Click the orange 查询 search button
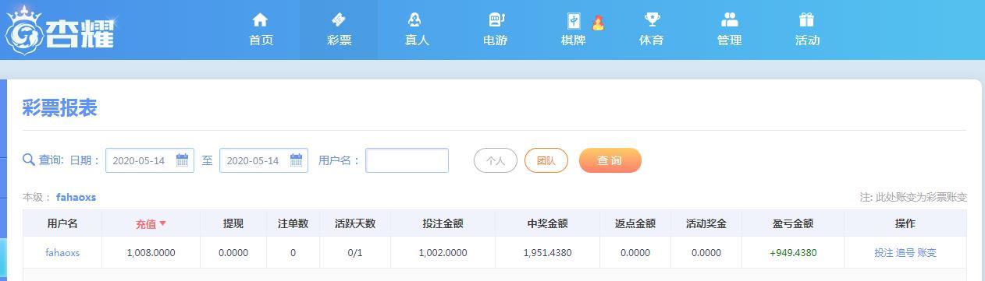 click(610, 160)
